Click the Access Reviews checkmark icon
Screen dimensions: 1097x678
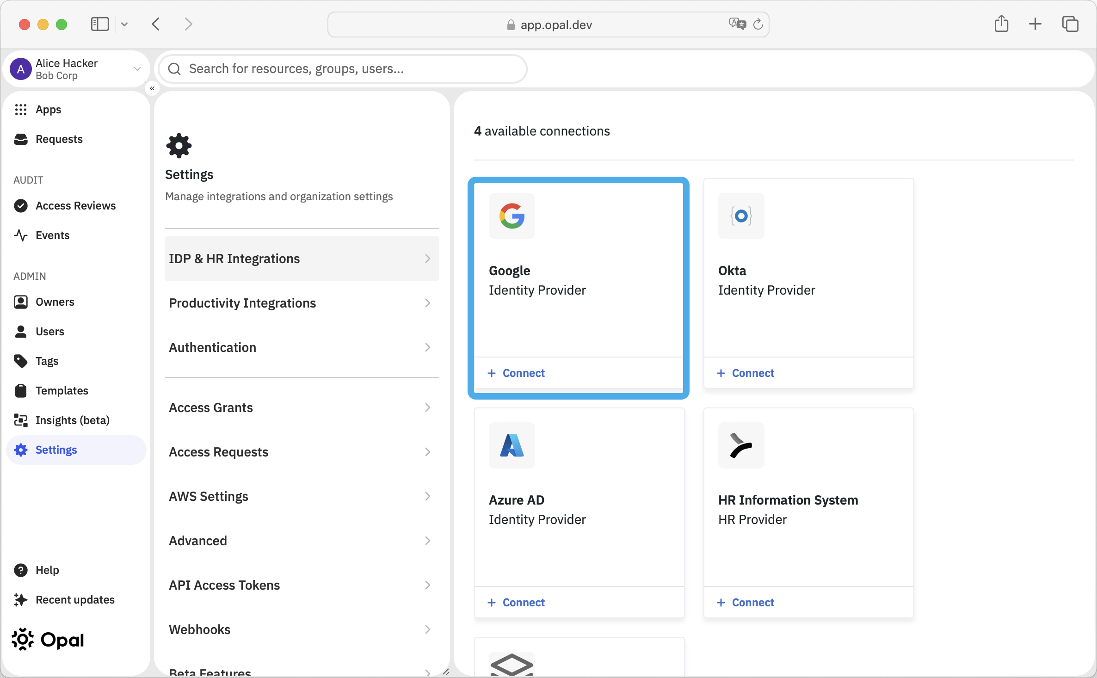pos(21,206)
